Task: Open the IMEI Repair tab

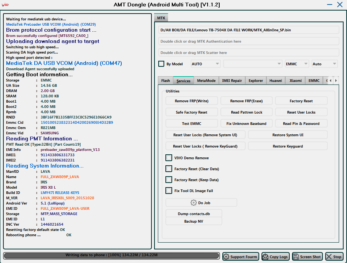Action: 232,81
